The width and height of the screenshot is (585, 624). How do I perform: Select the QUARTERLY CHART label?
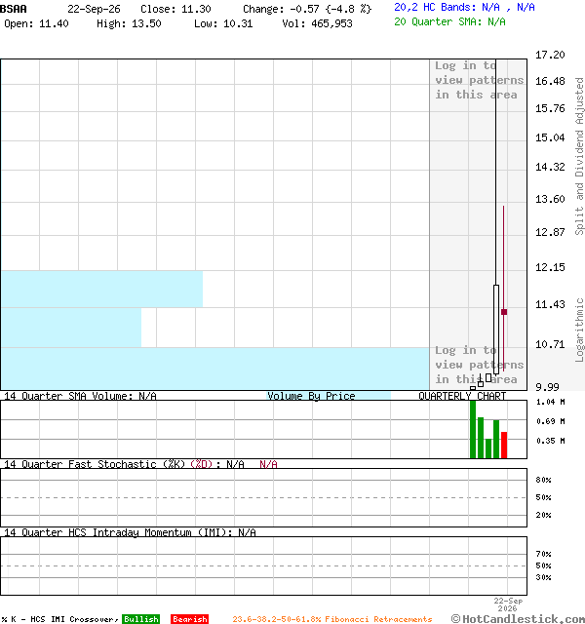click(462, 396)
